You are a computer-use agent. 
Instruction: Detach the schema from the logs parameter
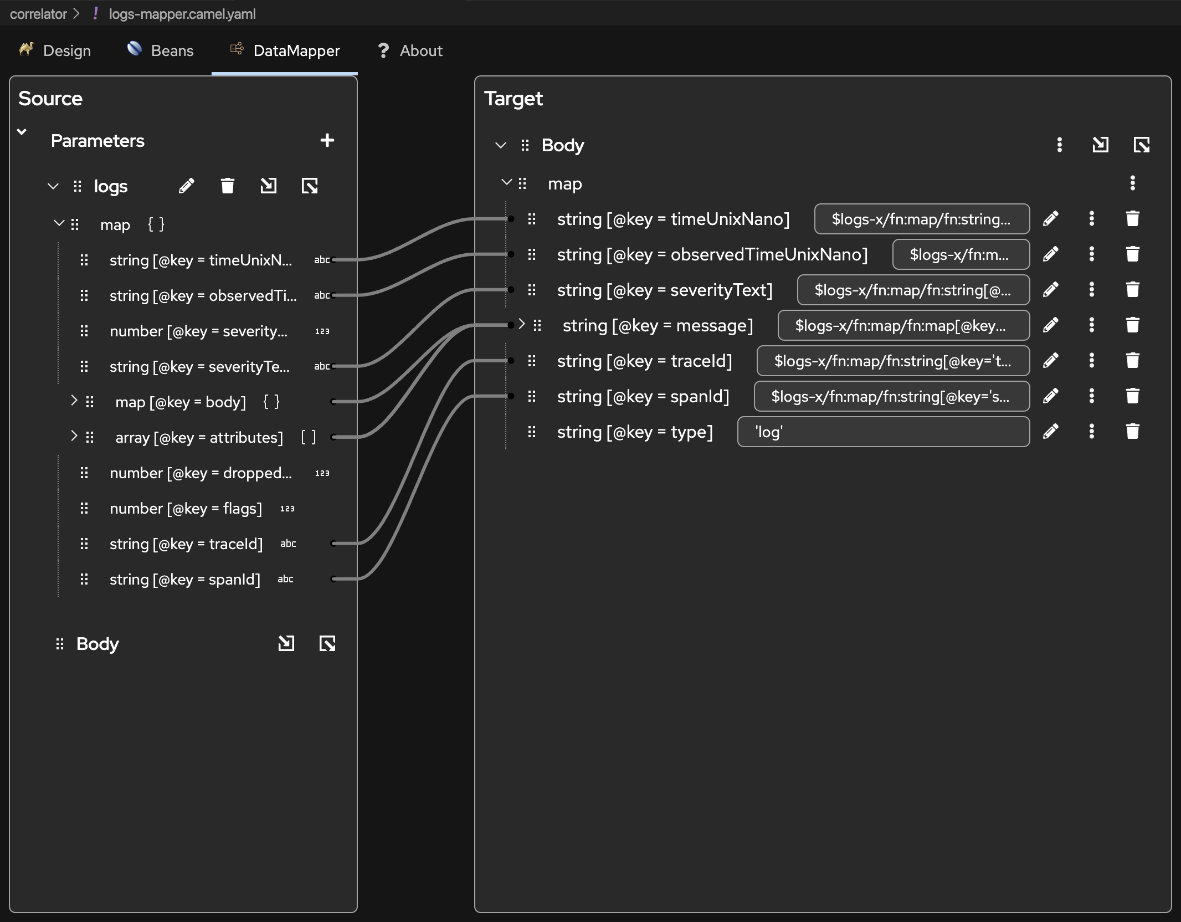[310, 186]
